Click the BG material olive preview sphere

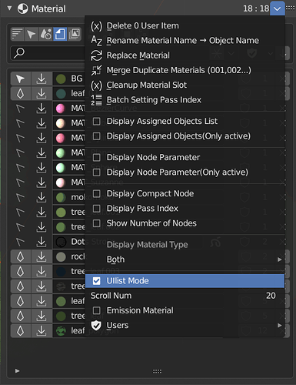coord(61,79)
